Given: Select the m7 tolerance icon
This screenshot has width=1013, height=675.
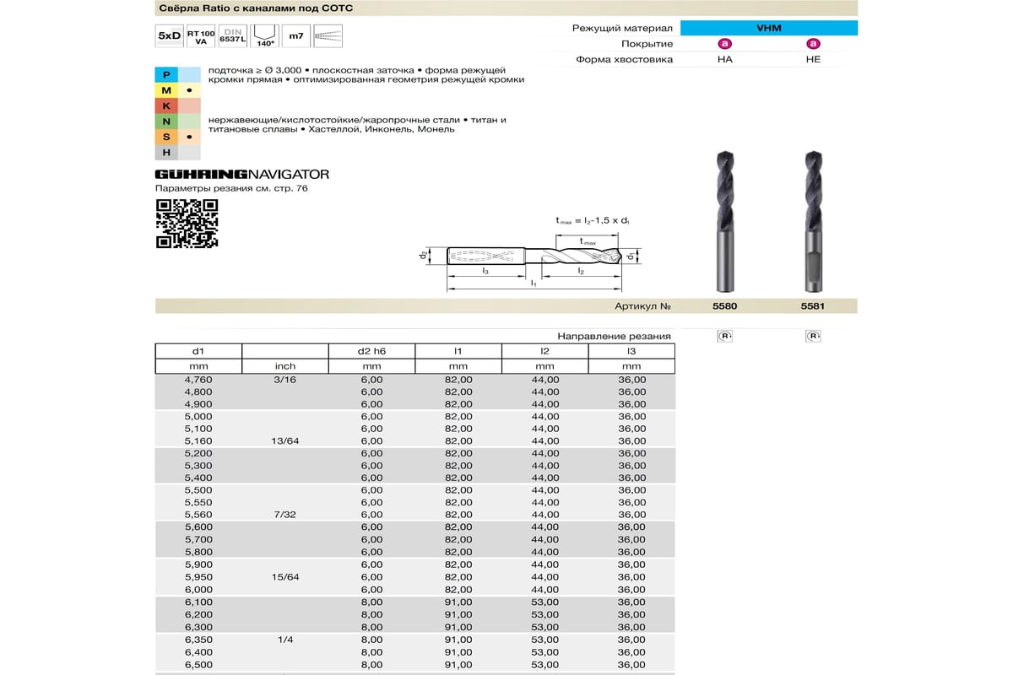Looking at the screenshot, I should pyautogui.click(x=295, y=36).
